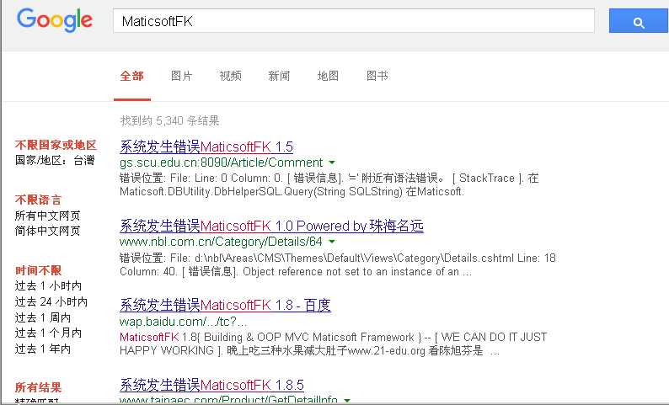Click the green URL gs.scu.edu.cn:8090/Article/Comment

click(x=221, y=163)
